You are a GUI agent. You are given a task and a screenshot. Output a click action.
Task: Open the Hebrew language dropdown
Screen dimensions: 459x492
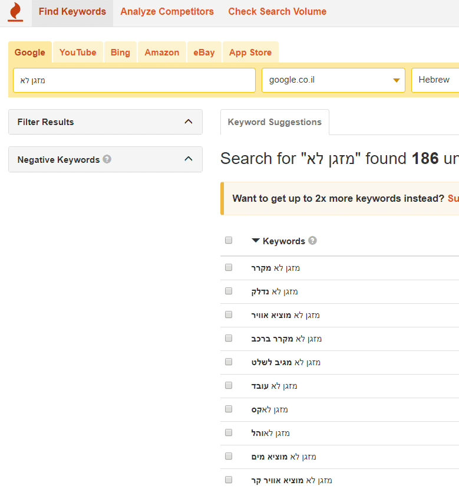click(x=435, y=80)
